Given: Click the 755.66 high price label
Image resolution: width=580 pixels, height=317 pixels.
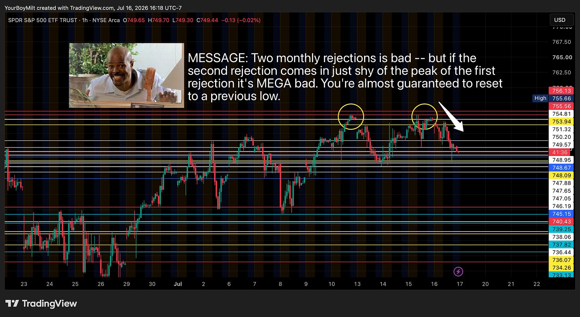Looking at the screenshot, I should 562,98.
